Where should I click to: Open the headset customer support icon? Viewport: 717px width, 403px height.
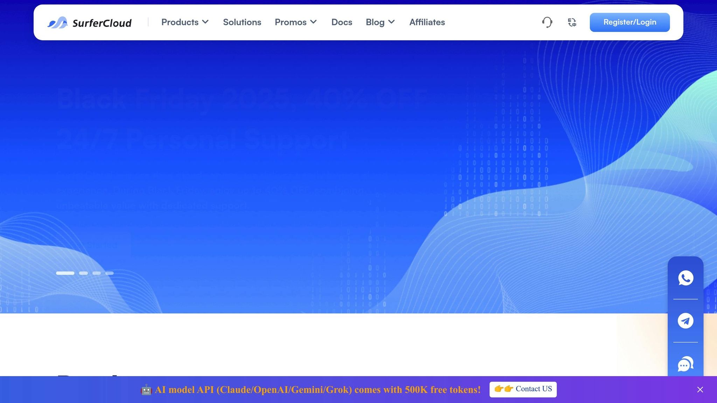[547, 22]
